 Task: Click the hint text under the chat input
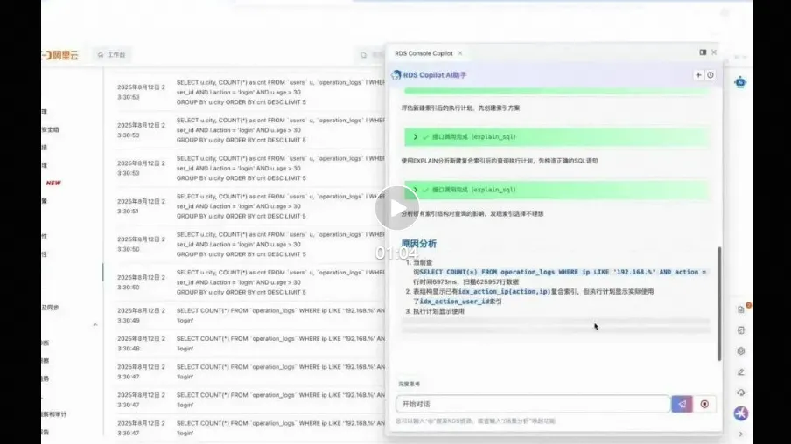475,420
